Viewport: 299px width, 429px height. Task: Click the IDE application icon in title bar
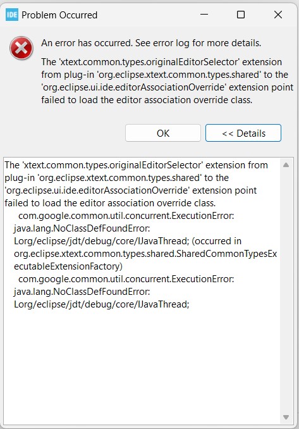pyautogui.click(x=12, y=15)
